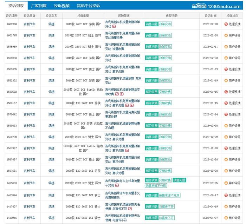This screenshot has height=224, width=246.
Task: Open image icon in complaint 1495803 row
Action: pos(117,185)
